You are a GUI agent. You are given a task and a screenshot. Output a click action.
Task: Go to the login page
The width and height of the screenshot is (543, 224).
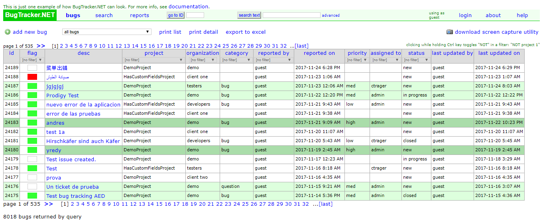point(465,15)
